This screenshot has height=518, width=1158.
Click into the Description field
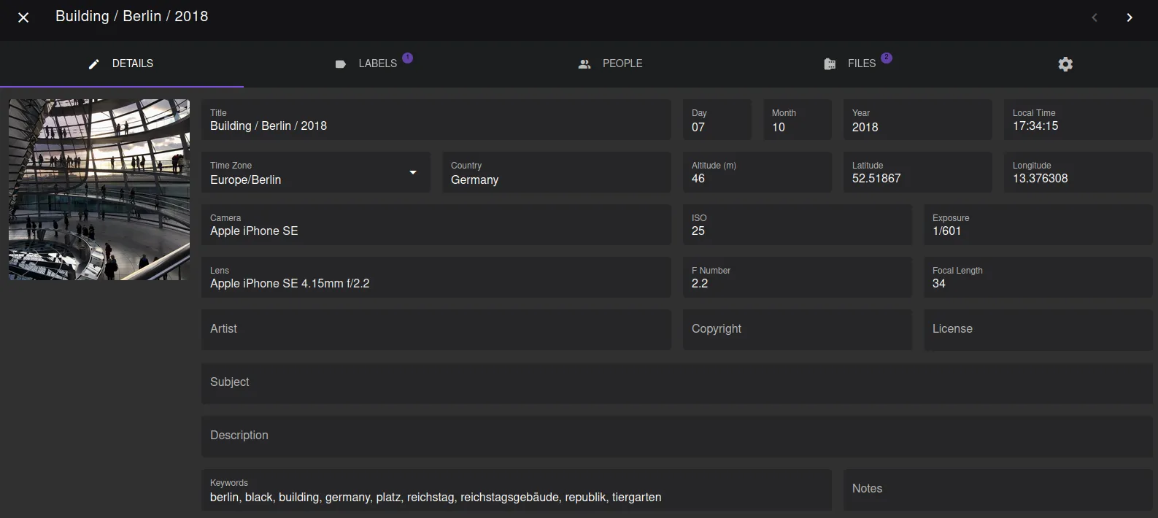[x=676, y=436]
